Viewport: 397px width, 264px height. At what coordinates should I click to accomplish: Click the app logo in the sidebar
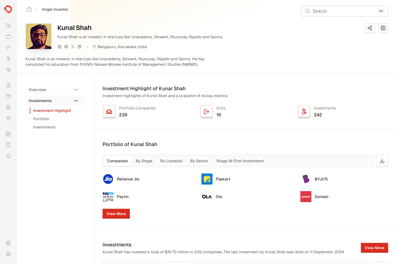pos(8,9)
